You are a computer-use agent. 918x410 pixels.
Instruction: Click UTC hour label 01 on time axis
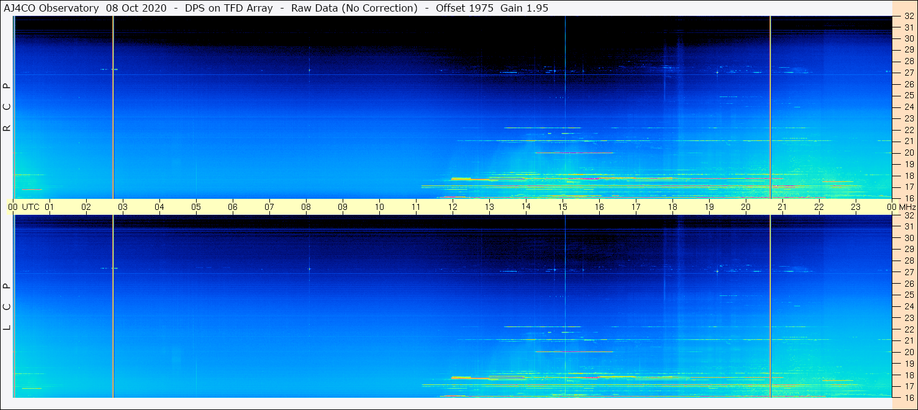tap(49, 207)
